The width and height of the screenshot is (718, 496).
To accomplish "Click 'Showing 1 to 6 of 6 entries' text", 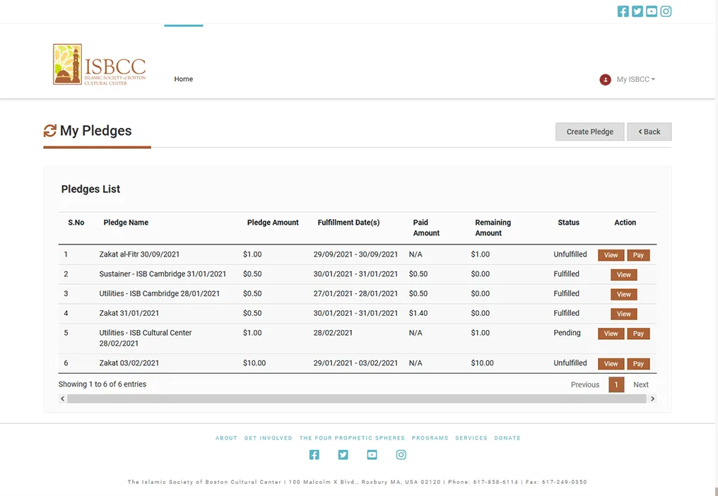I will pyautogui.click(x=102, y=384).
